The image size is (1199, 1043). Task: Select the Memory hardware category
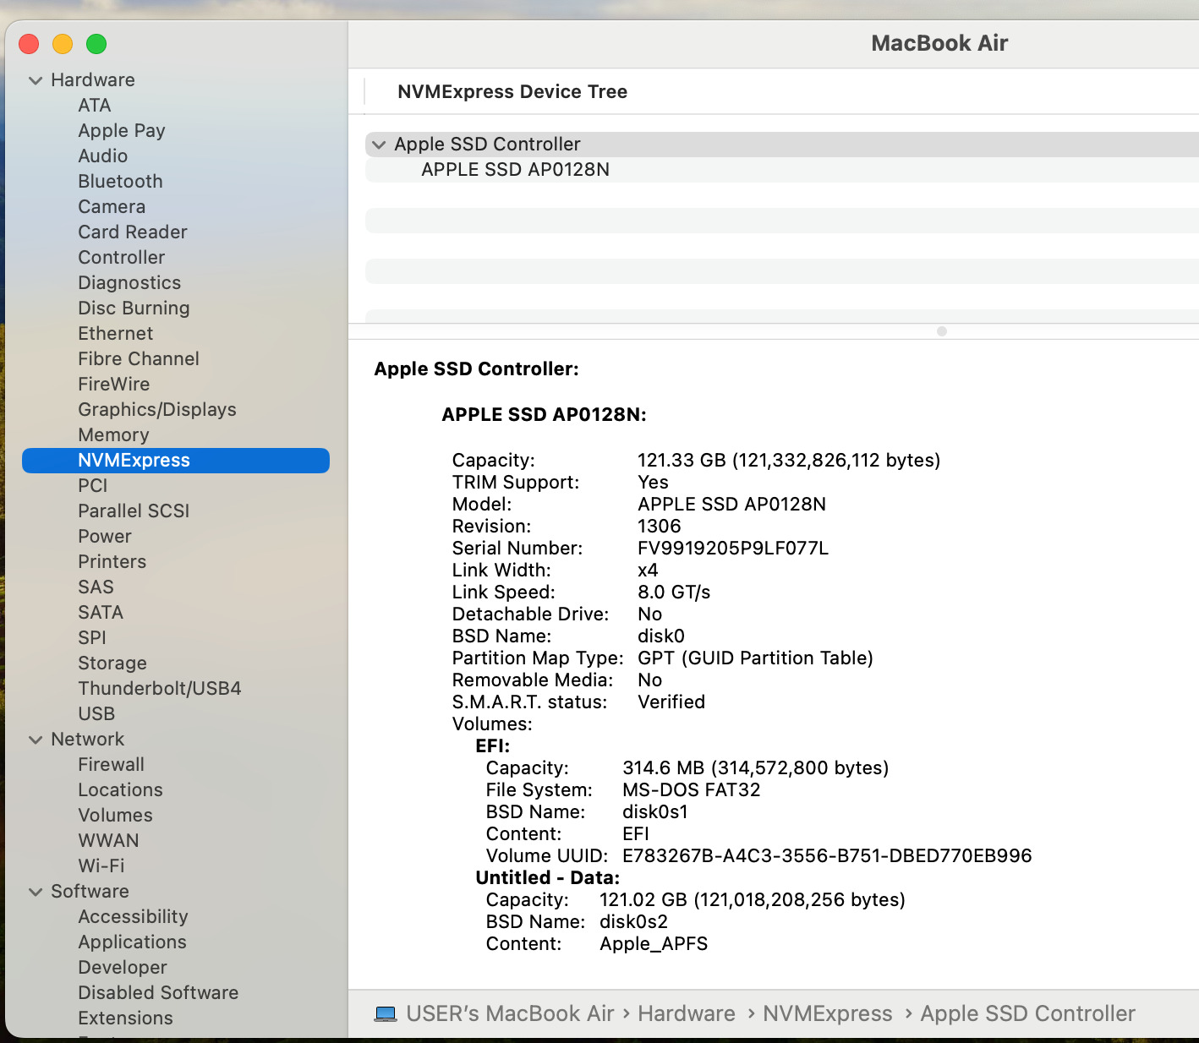click(113, 434)
